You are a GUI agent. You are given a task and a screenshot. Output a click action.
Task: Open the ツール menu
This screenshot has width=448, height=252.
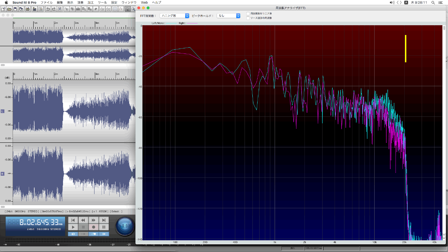click(x=102, y=2)
